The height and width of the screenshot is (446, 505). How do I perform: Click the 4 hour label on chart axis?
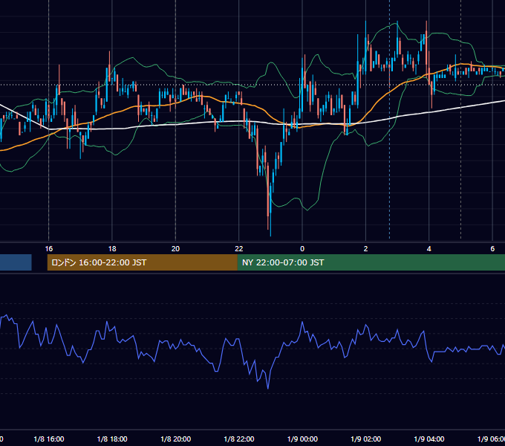click(429, 249)
